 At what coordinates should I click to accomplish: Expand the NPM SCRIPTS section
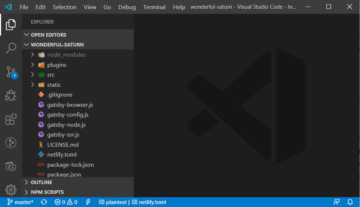coord(78,192)
